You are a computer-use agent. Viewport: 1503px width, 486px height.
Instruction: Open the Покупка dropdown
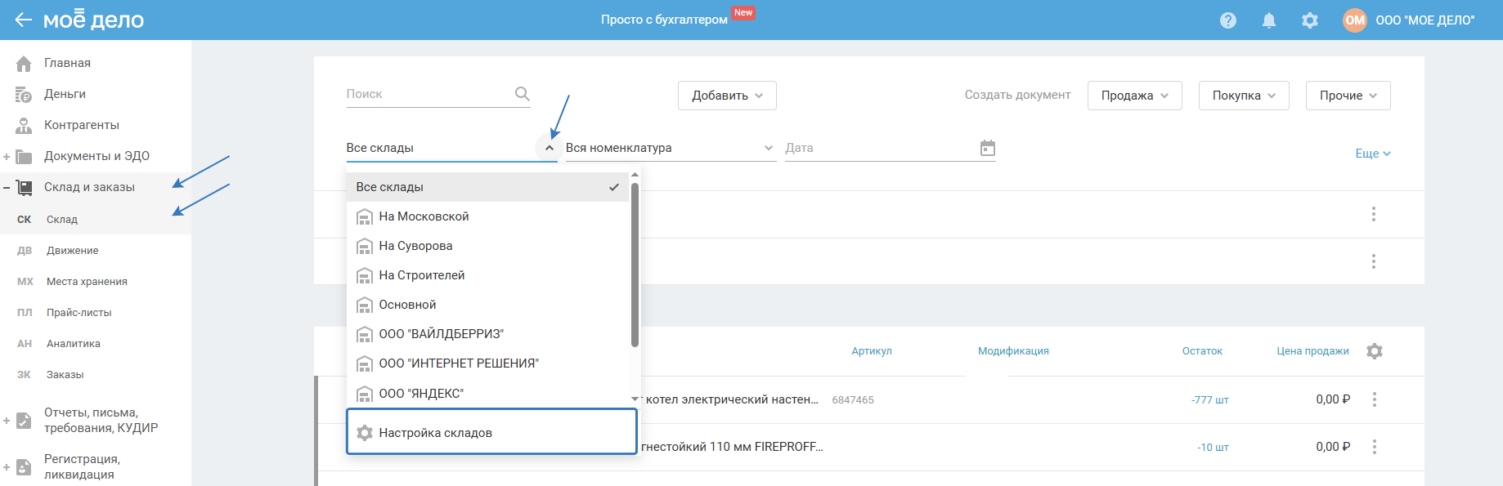point(1244,96)
